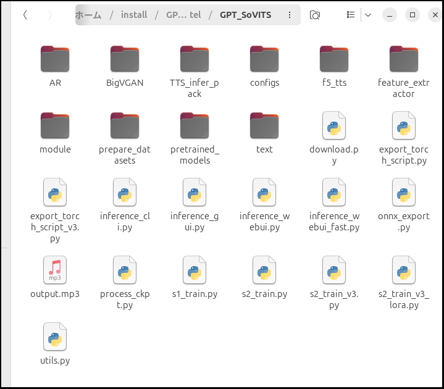The width and height of the screenshot is (444, 389).
Task: Open the AR folder
Action: click(x=55, y=59)
